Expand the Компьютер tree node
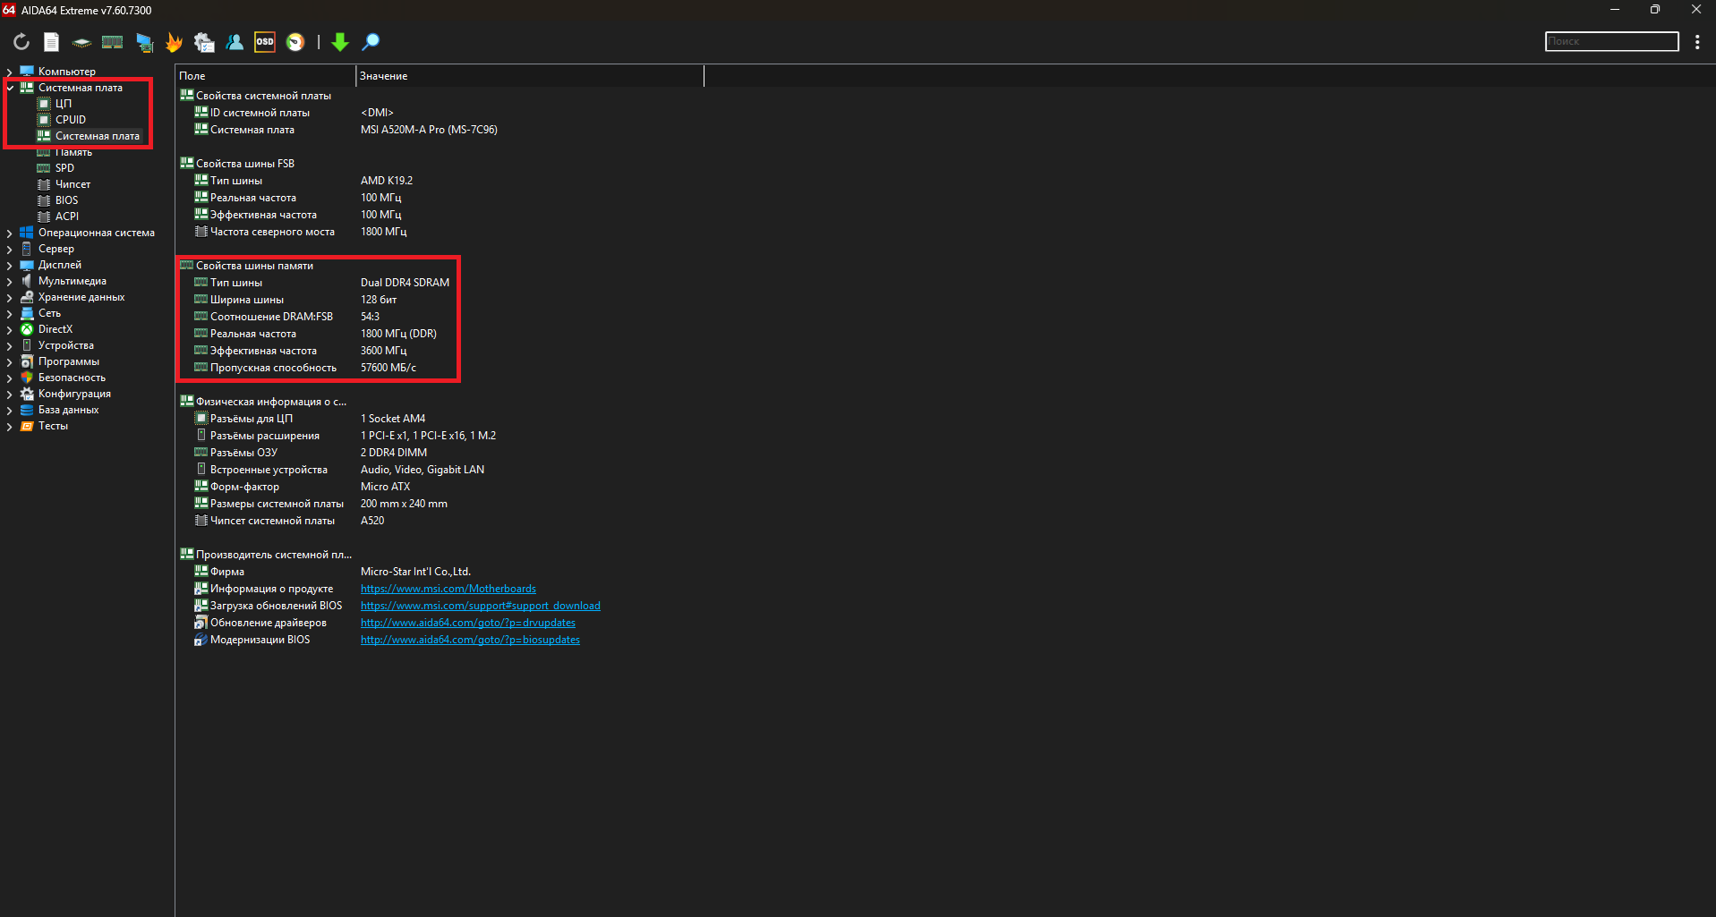 [x=10, y=72]
